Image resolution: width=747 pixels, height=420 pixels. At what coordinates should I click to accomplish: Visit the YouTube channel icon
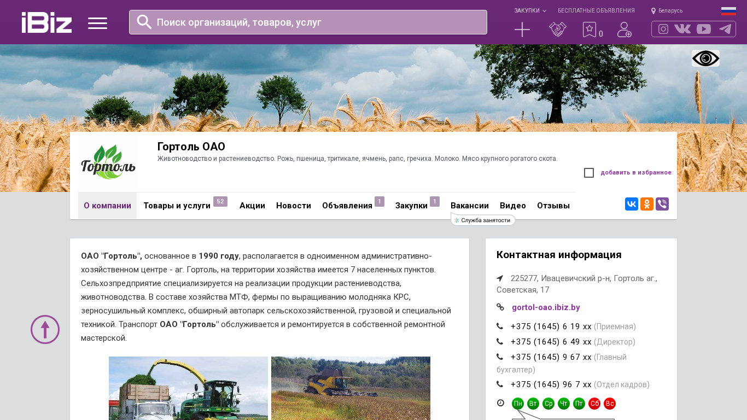click(x=704, y=29)
